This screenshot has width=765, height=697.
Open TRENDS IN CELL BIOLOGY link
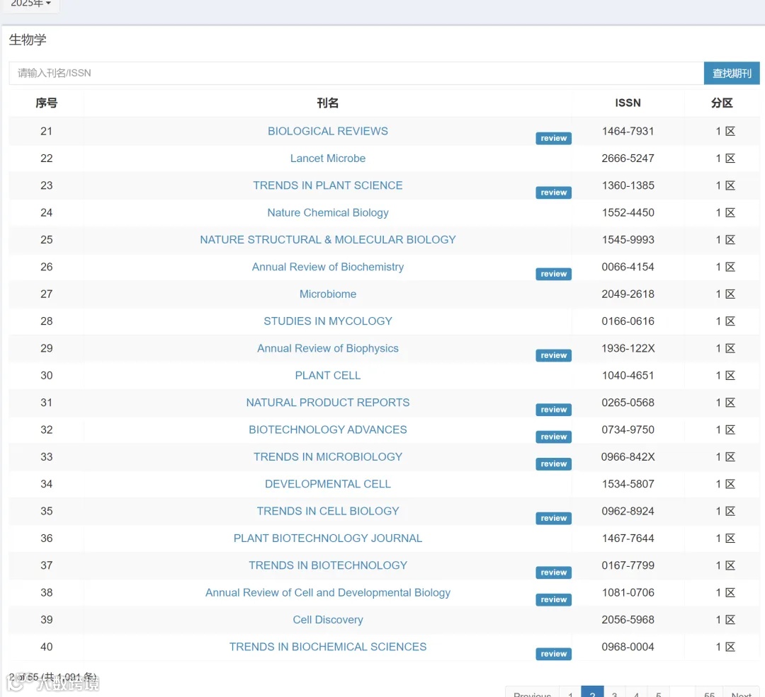[328, 512]
